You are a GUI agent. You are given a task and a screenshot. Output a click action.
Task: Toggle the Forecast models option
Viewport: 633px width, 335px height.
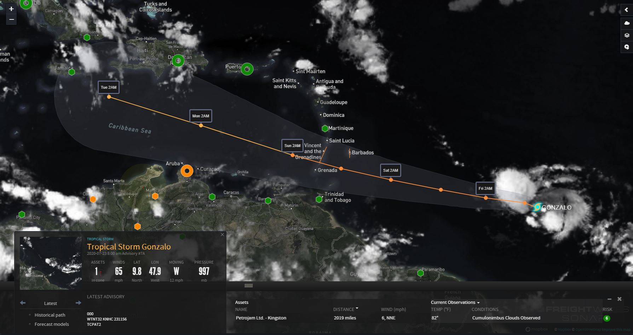point(51,324)
